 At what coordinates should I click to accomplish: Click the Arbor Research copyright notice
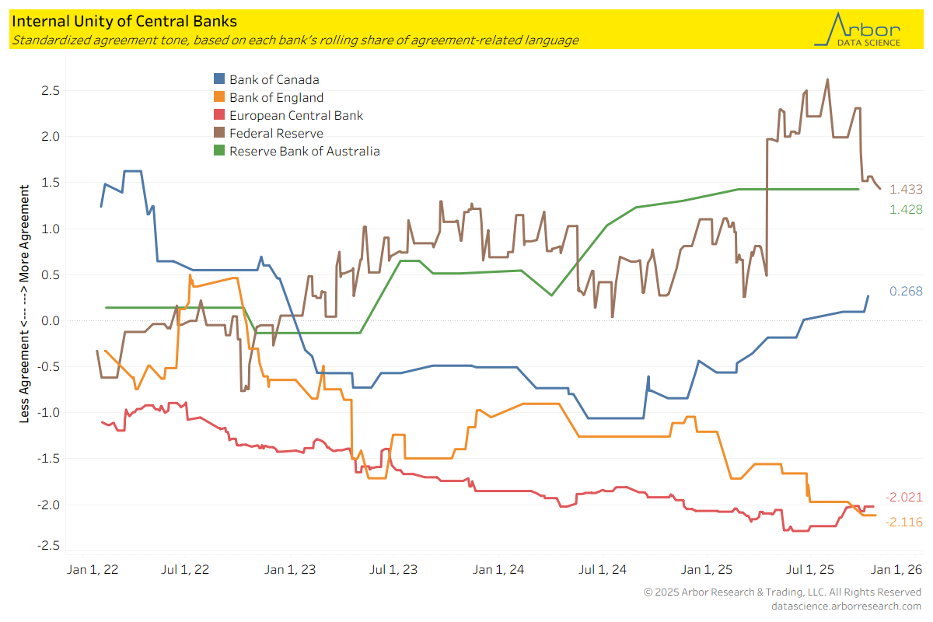tap(782, 592)
